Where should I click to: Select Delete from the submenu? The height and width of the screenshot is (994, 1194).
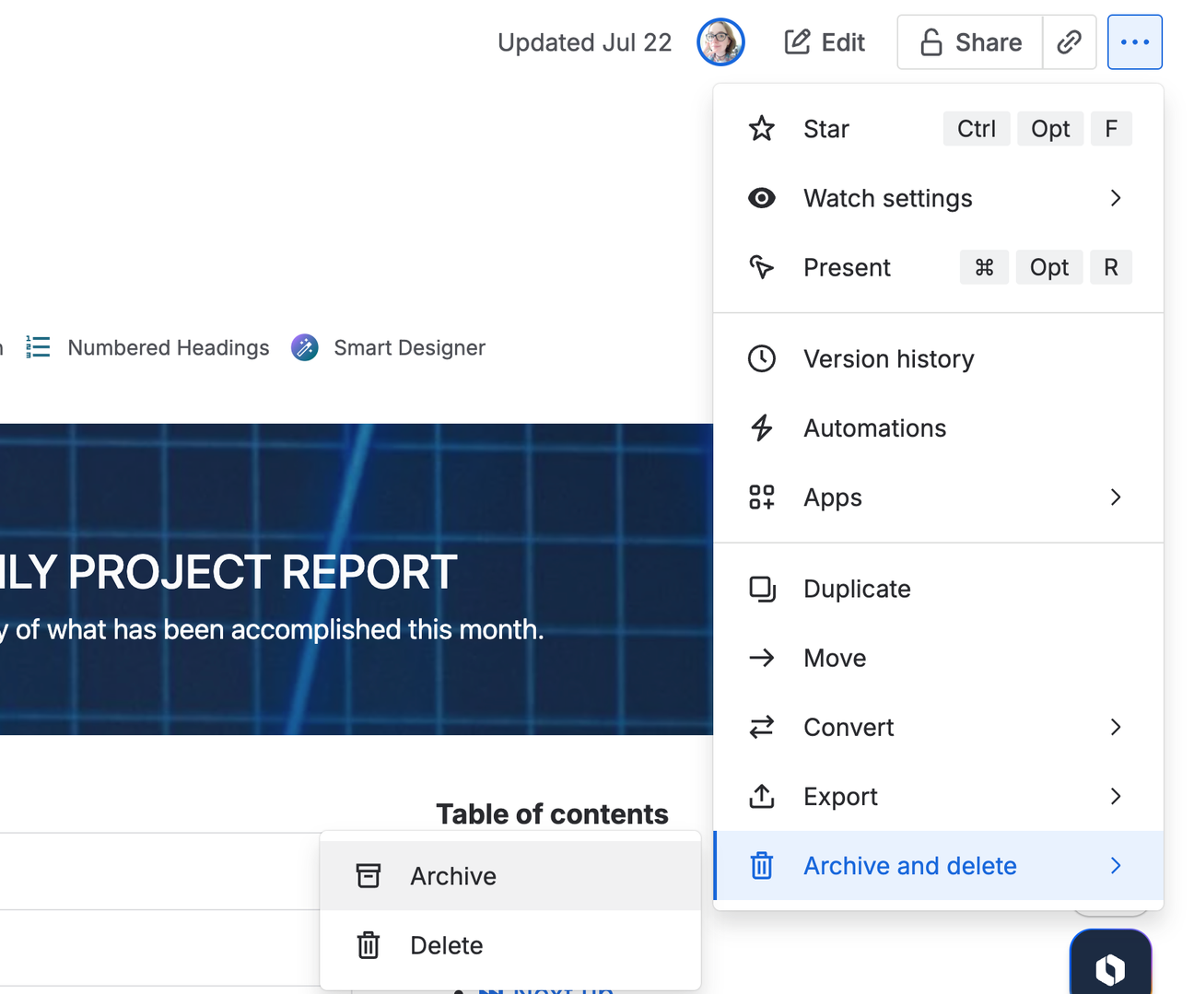(446, 945)
